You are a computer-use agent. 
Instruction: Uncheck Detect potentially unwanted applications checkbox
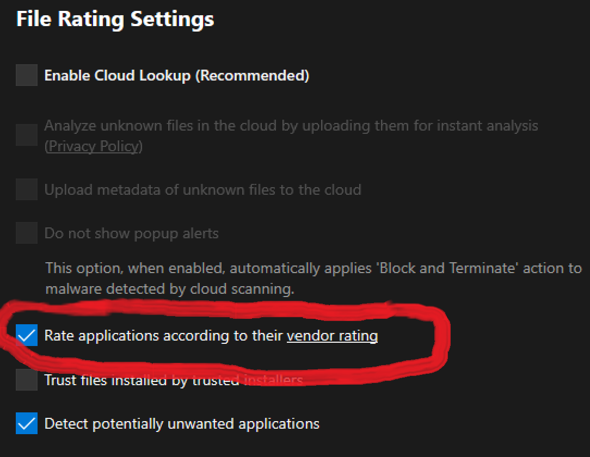27,423
